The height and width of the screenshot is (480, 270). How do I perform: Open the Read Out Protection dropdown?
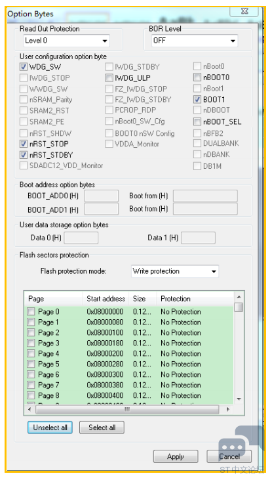(67, 41)
